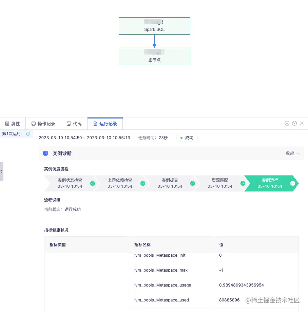Click jvm_pools_Metaspace_usage row name
Screen dimensions: 308x312
(x=162, y=285)
